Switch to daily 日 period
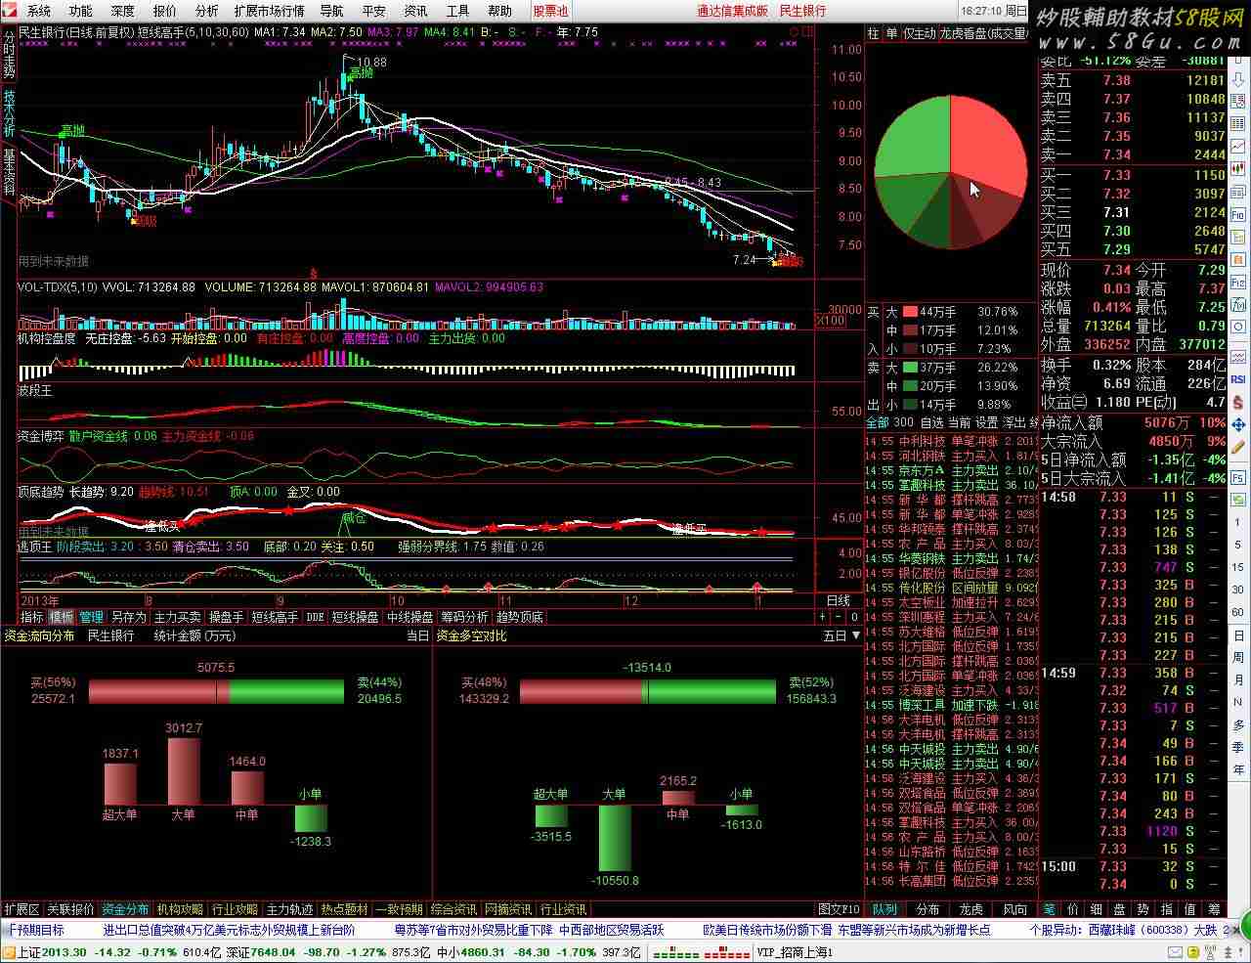1251x963 pixels. pyautogui.click(x=1237, y=635)
